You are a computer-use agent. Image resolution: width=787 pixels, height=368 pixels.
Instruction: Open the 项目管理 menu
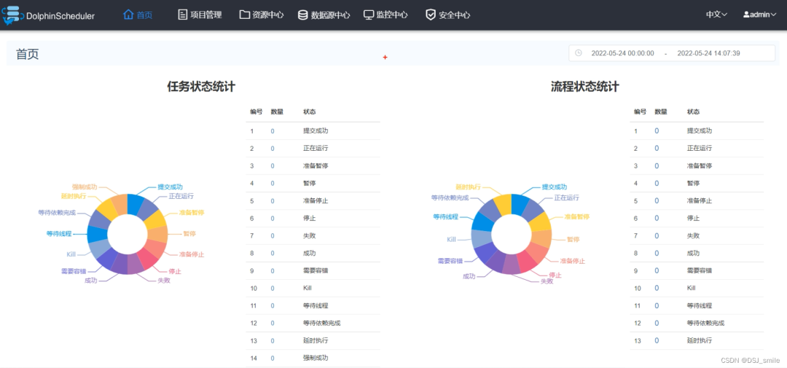pyautogui.click(x=200, y=15)
